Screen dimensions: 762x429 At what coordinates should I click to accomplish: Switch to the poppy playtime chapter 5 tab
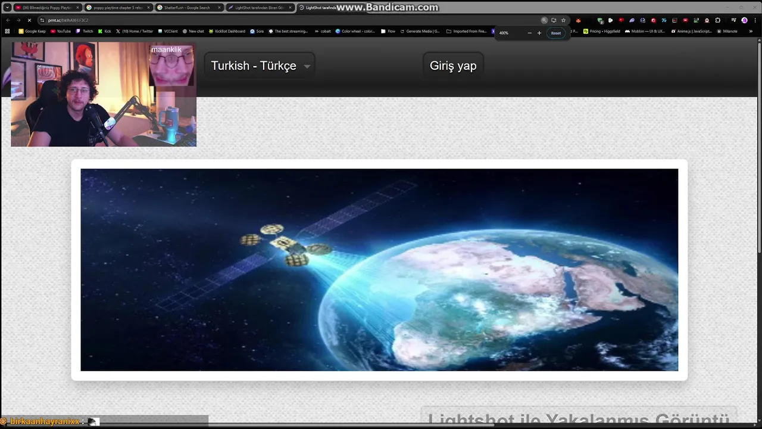coord(118,8)
